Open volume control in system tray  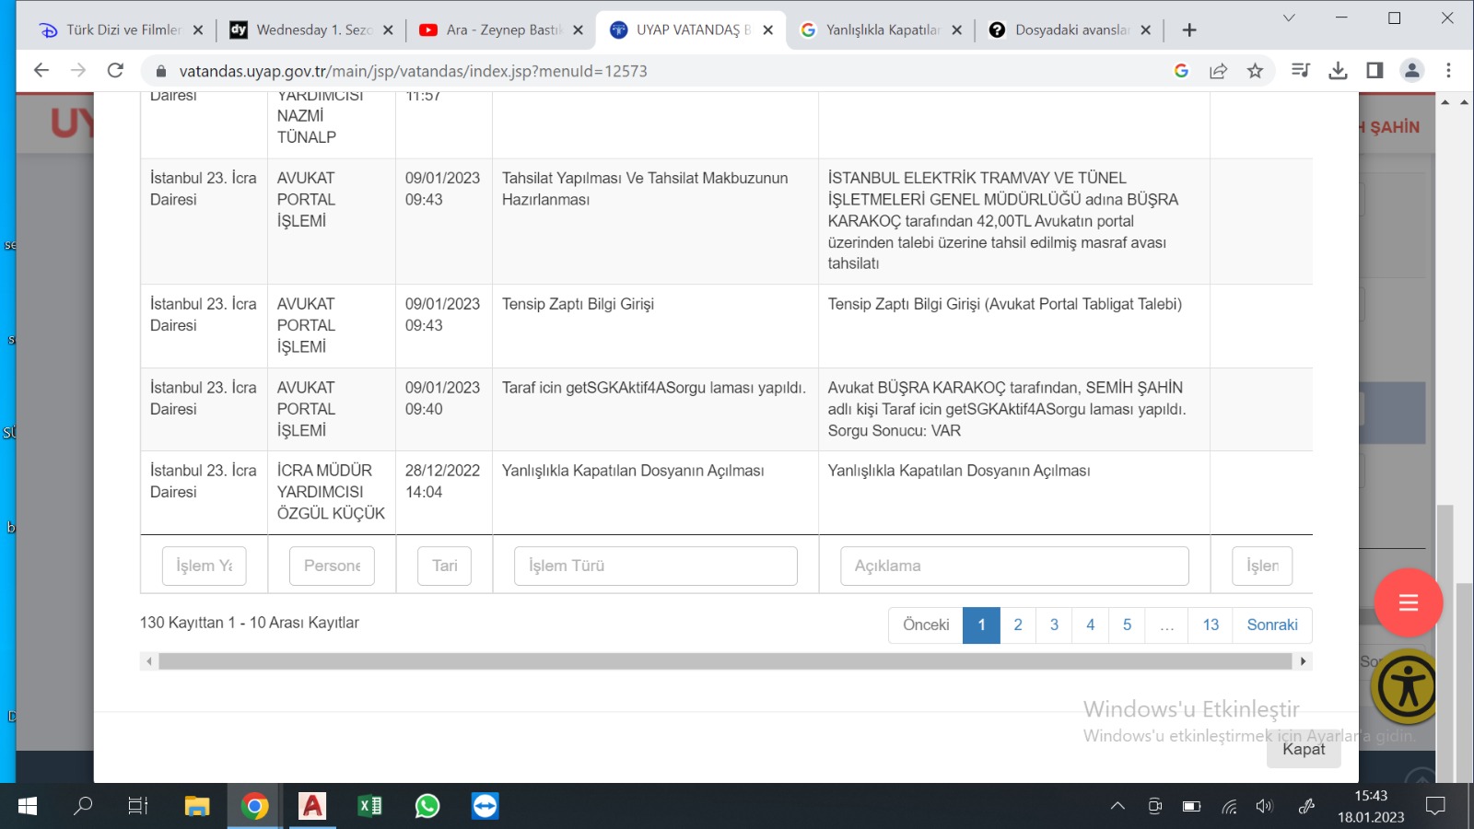[x=1264, y=807]
